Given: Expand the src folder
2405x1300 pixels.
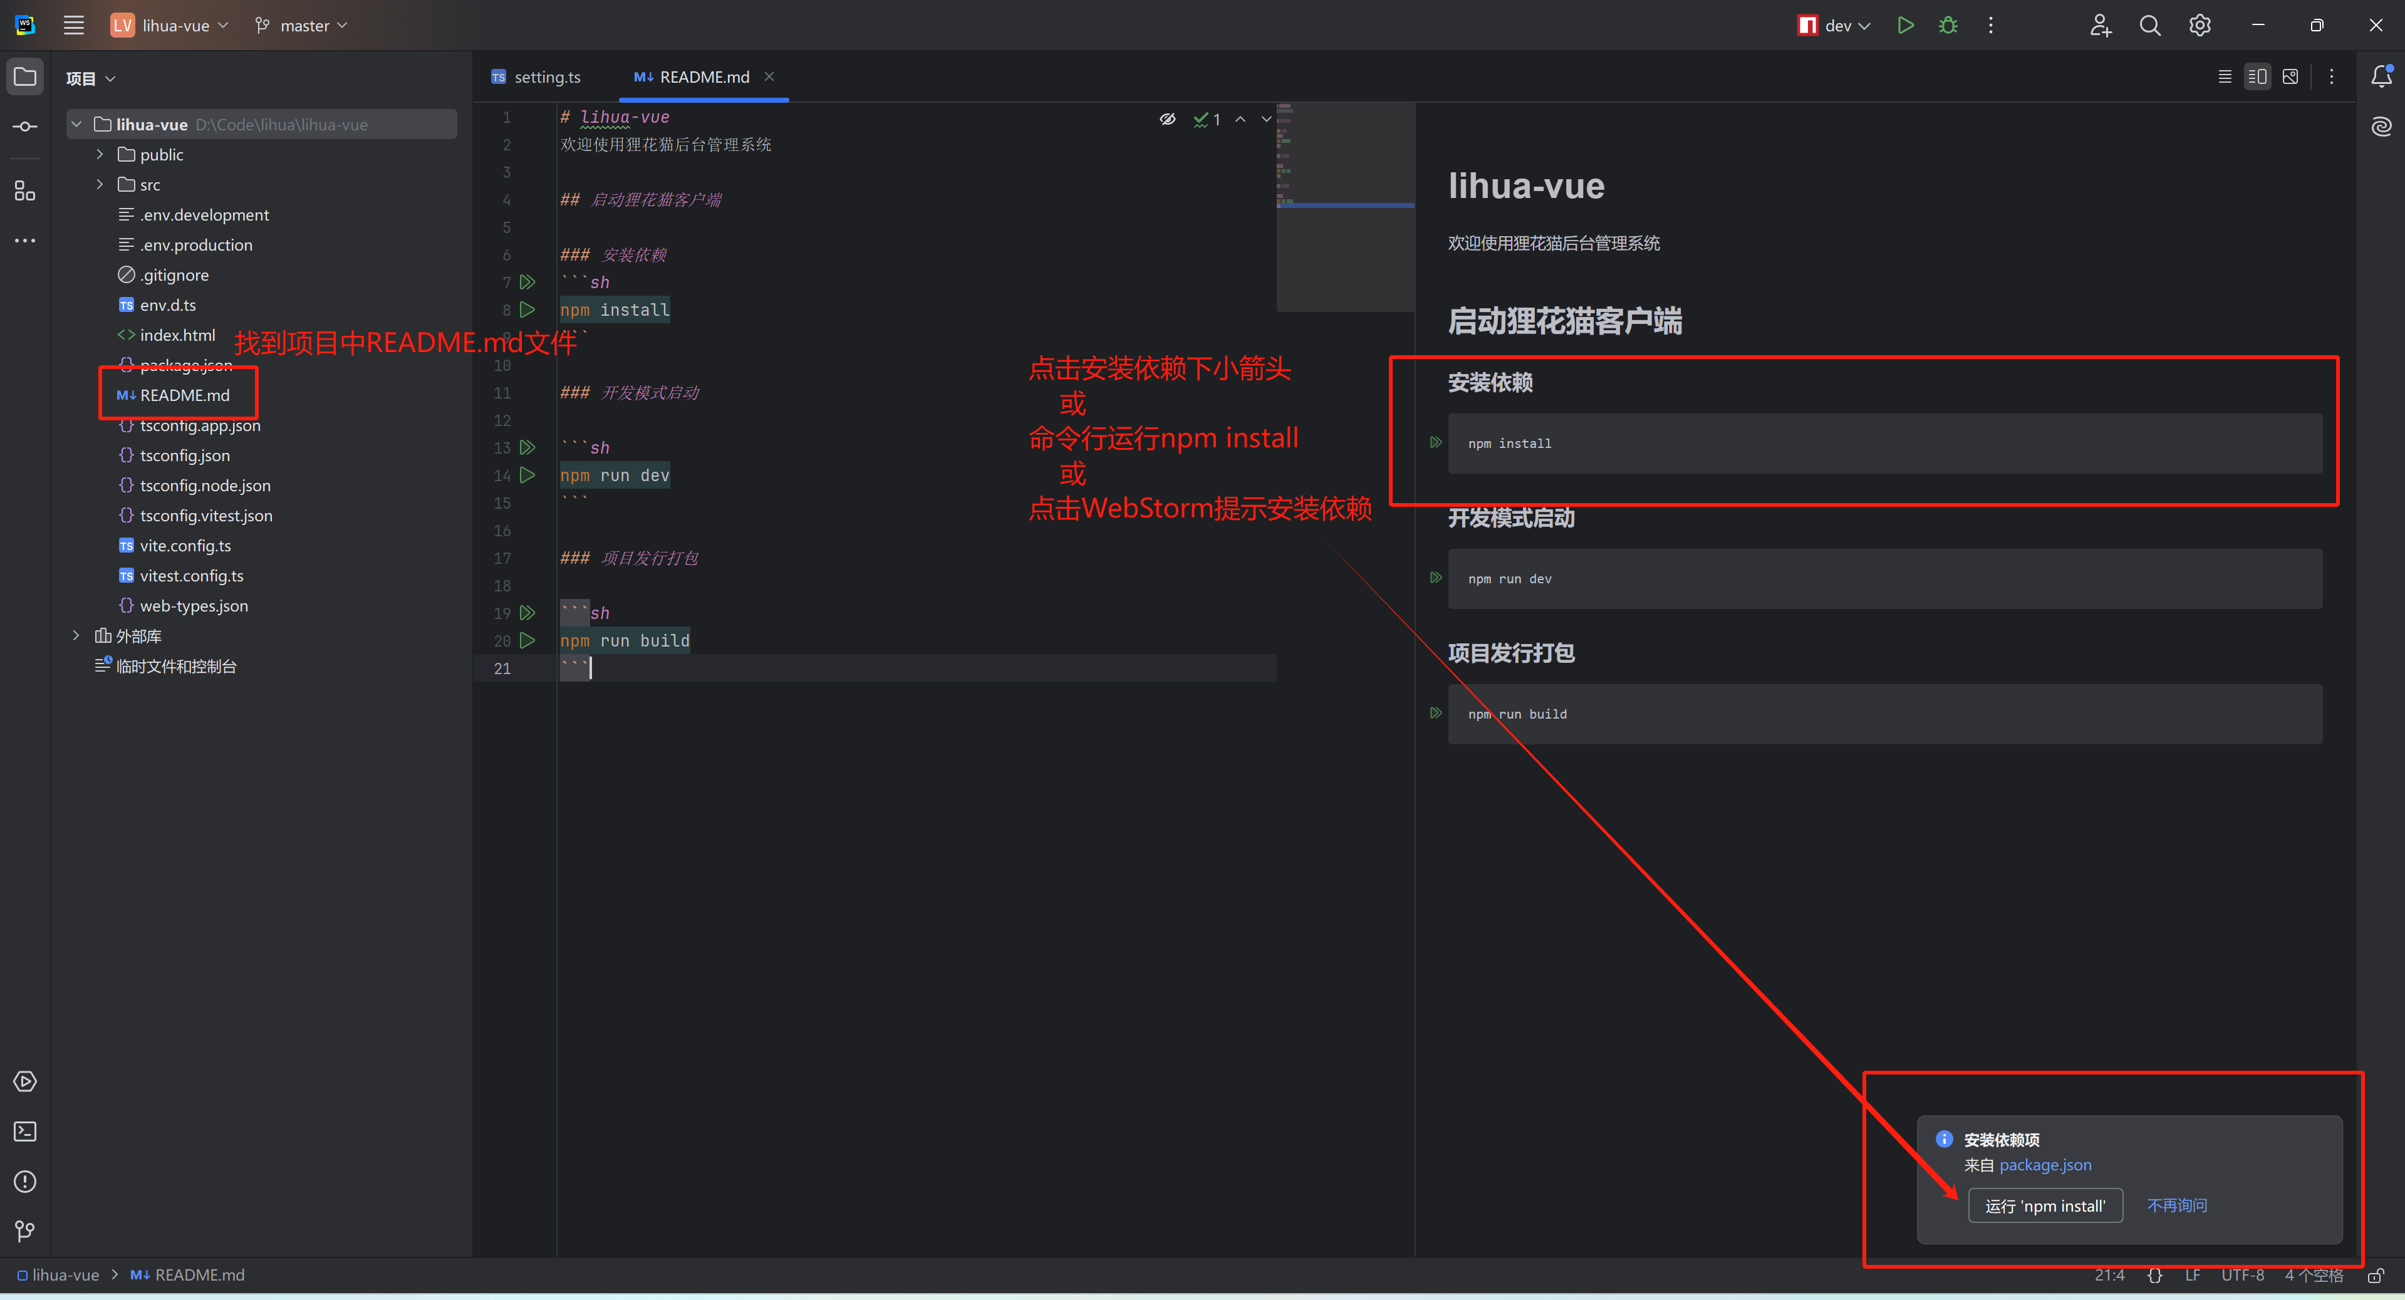Looking at the screenshot, I should click(100, 185).
